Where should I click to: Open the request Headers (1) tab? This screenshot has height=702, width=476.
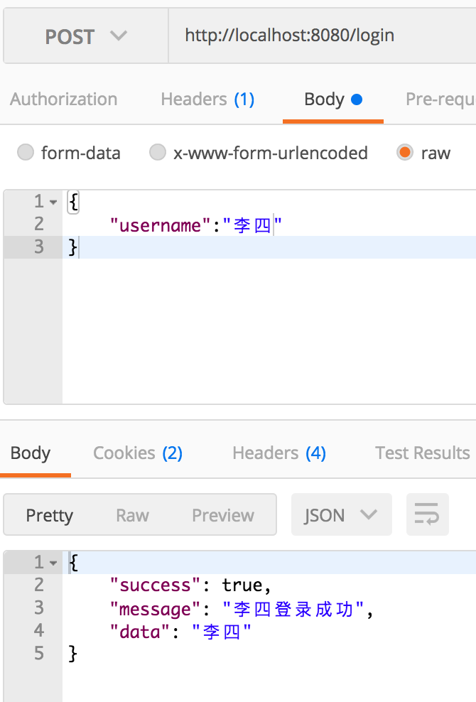click(x=207, y=99)
